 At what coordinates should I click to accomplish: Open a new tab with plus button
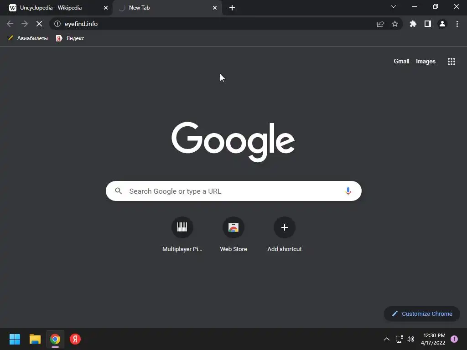pos(232,8)
